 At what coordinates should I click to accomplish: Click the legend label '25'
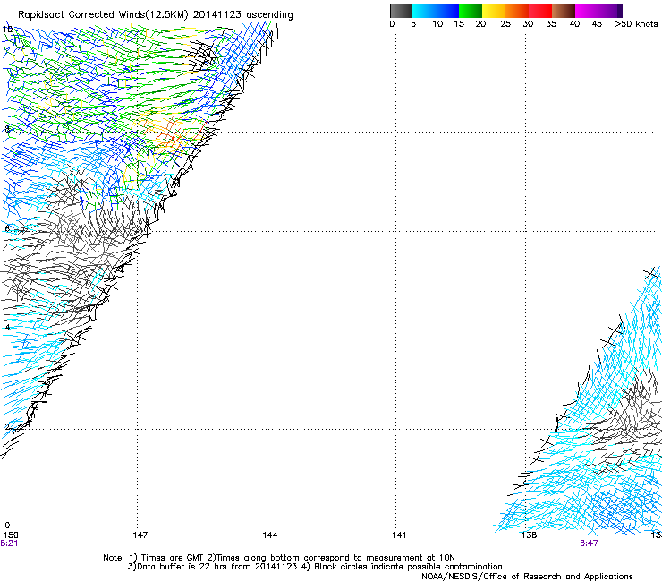(505, 24)
